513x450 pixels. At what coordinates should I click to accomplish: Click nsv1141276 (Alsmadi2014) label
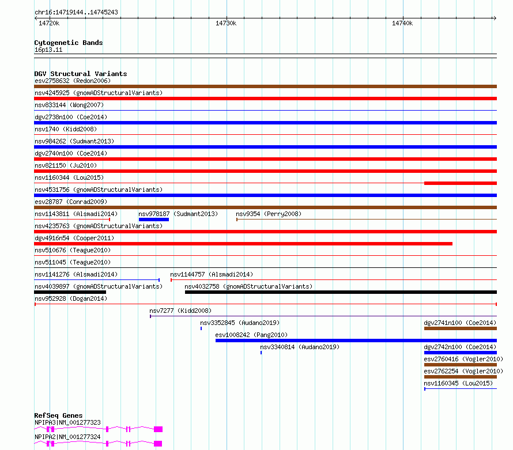76,274
